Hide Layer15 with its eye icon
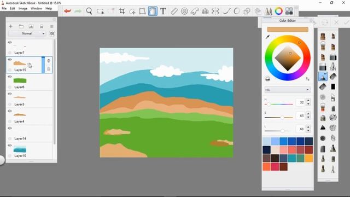350x197 pixels. tap(10, 60)
